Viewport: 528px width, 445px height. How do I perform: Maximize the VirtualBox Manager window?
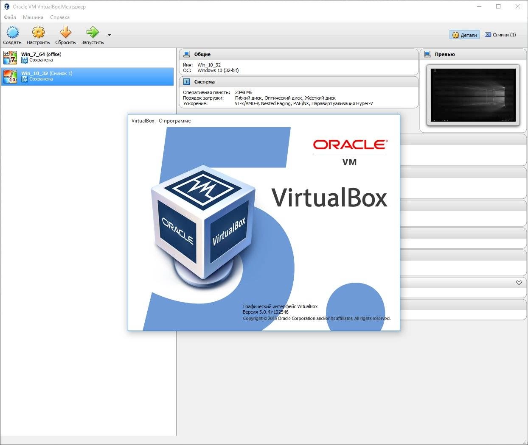coord(498,6)
